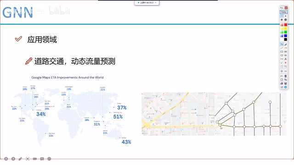Select the straight line tool
This screenshot has width=294, height=165.
pos(282,48)
